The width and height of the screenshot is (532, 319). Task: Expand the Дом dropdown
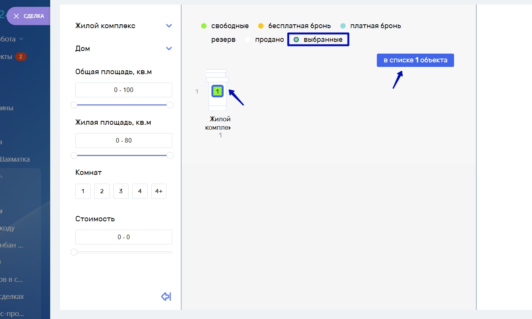click(x=169, y=49)
